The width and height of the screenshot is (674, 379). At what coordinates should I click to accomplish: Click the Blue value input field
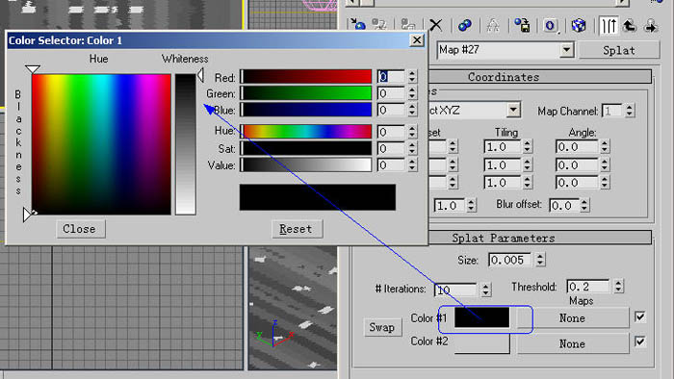point(391,110)
